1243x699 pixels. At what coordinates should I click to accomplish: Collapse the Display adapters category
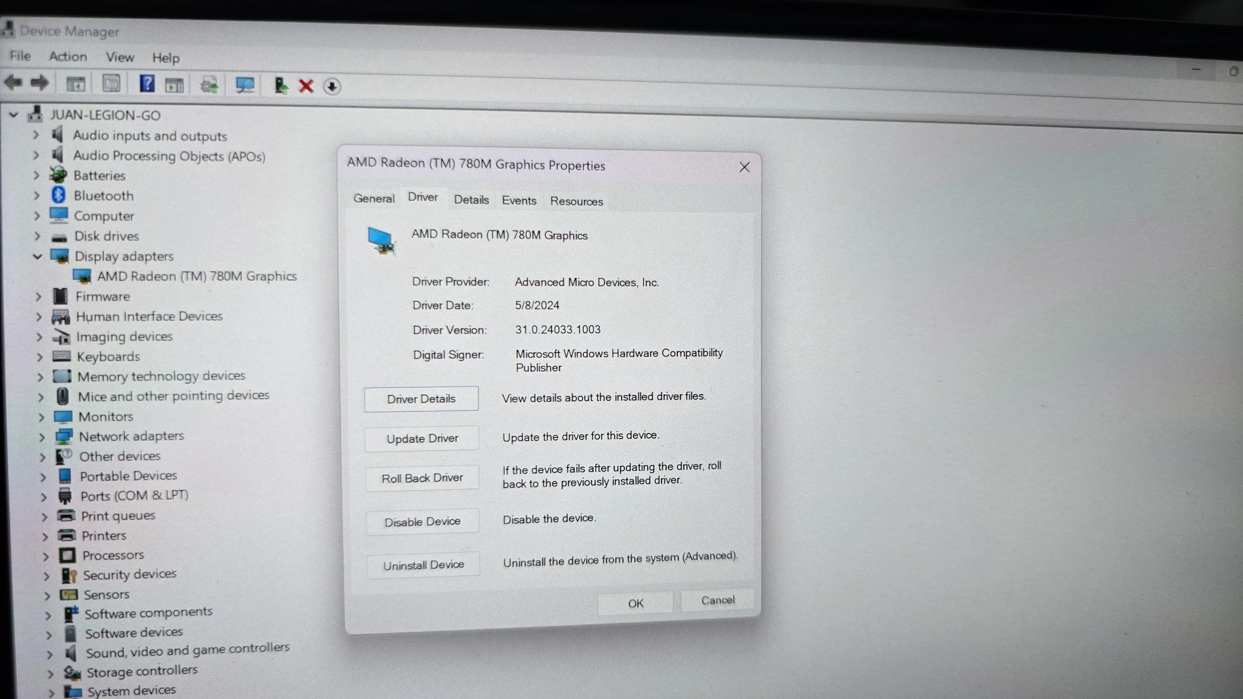[38, 256]
